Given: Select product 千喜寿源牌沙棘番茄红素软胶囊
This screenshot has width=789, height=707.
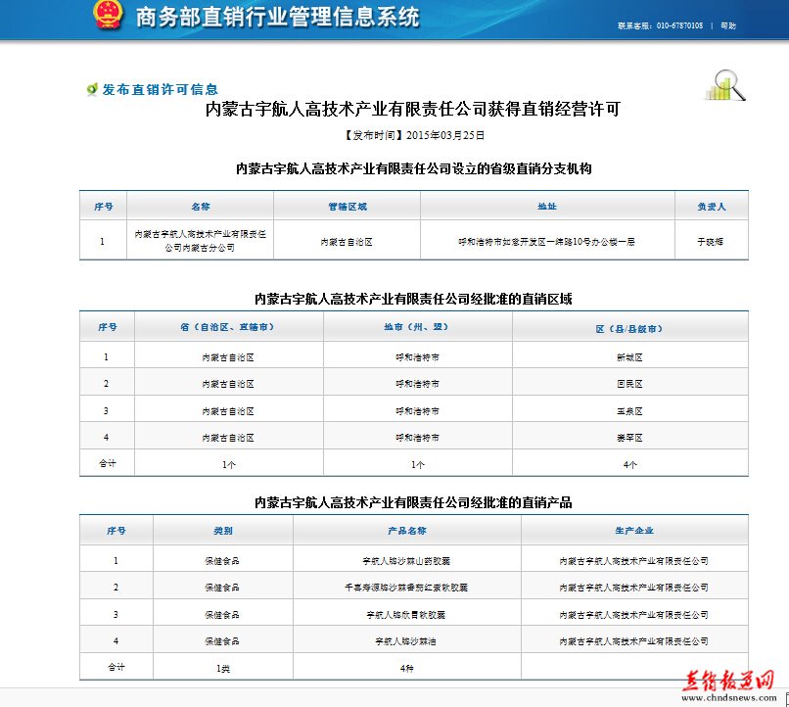Looking at the screenshot, I should 406,588.
